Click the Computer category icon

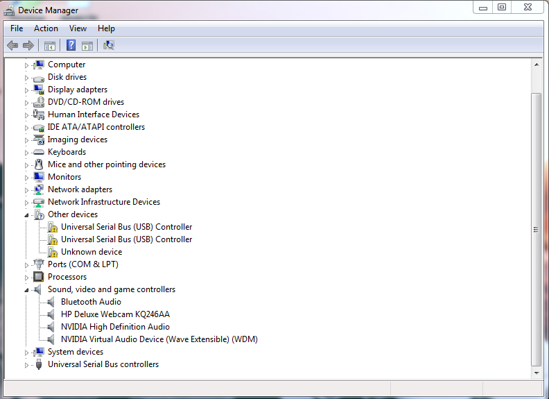coord(39,65)
